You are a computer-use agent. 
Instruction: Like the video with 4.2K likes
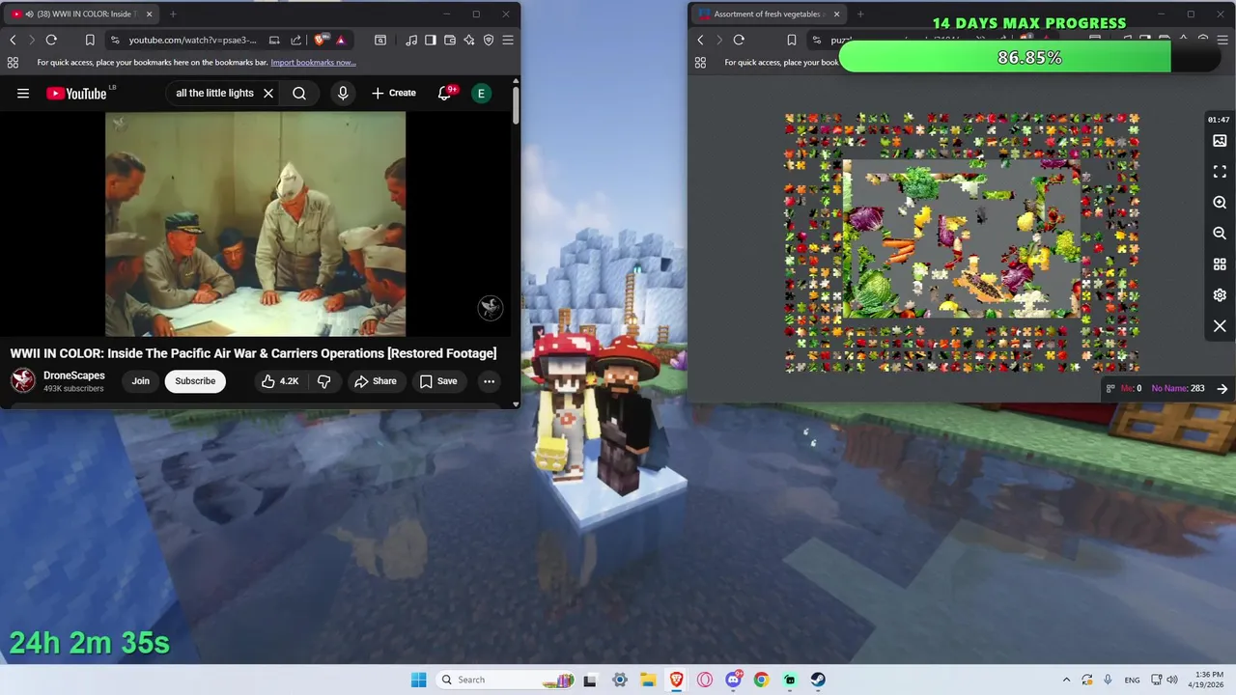point(280,381)
